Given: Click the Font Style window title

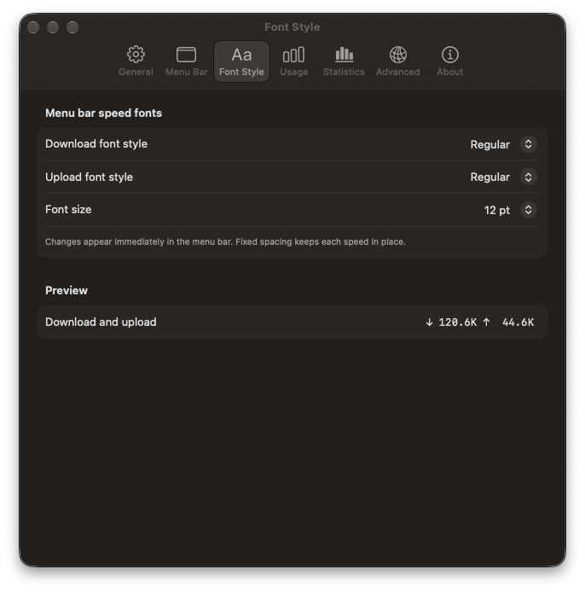Looking at the screenshot, I should (x=292, y=27).
